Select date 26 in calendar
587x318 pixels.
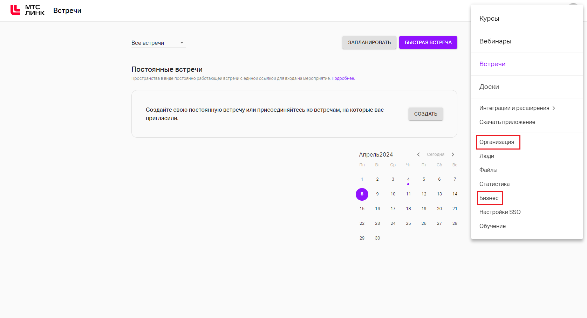click(x=424, y=223)
